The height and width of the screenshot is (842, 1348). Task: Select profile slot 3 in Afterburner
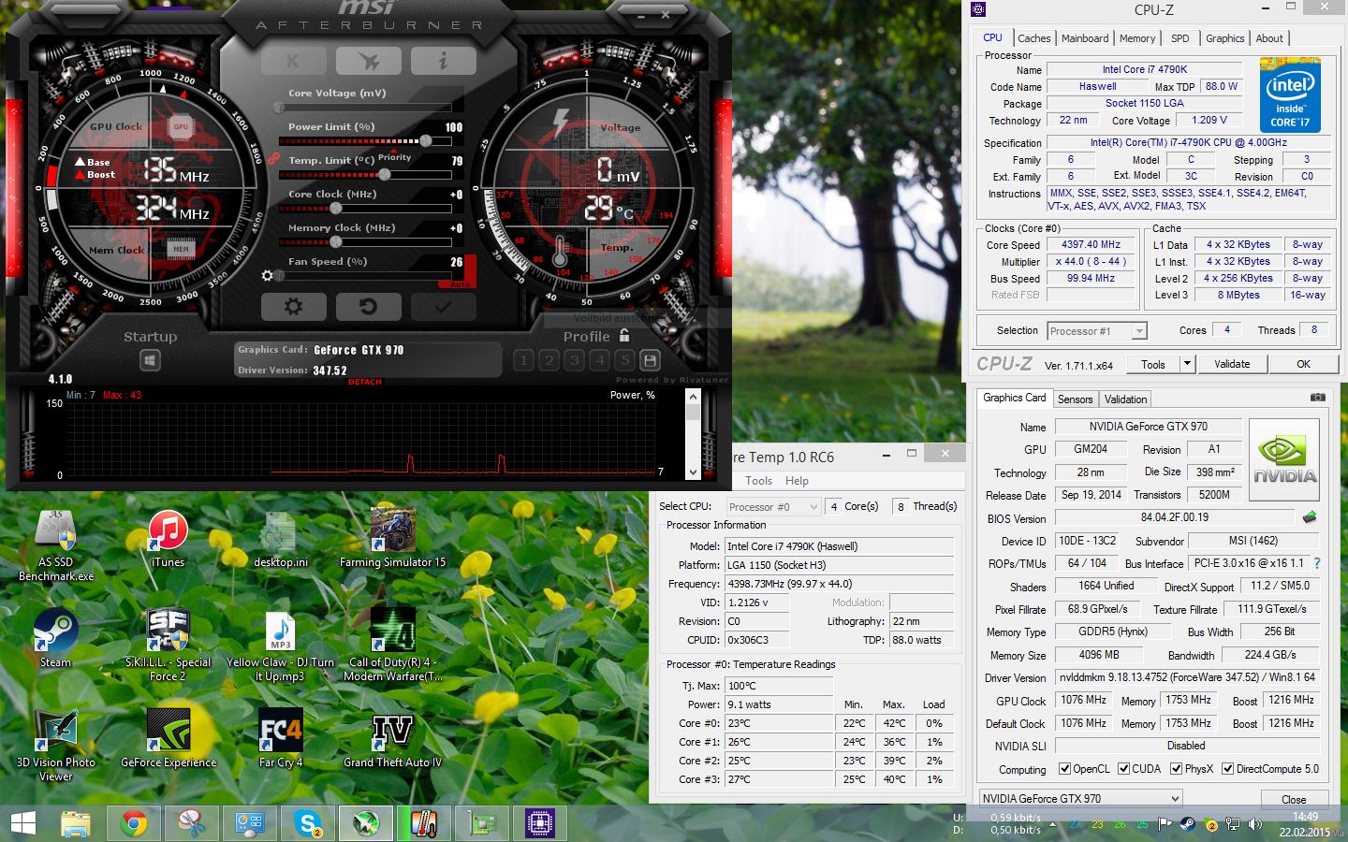point(575,360)
